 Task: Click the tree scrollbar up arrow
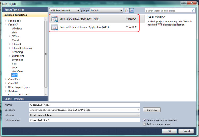[x=46, y=19]
